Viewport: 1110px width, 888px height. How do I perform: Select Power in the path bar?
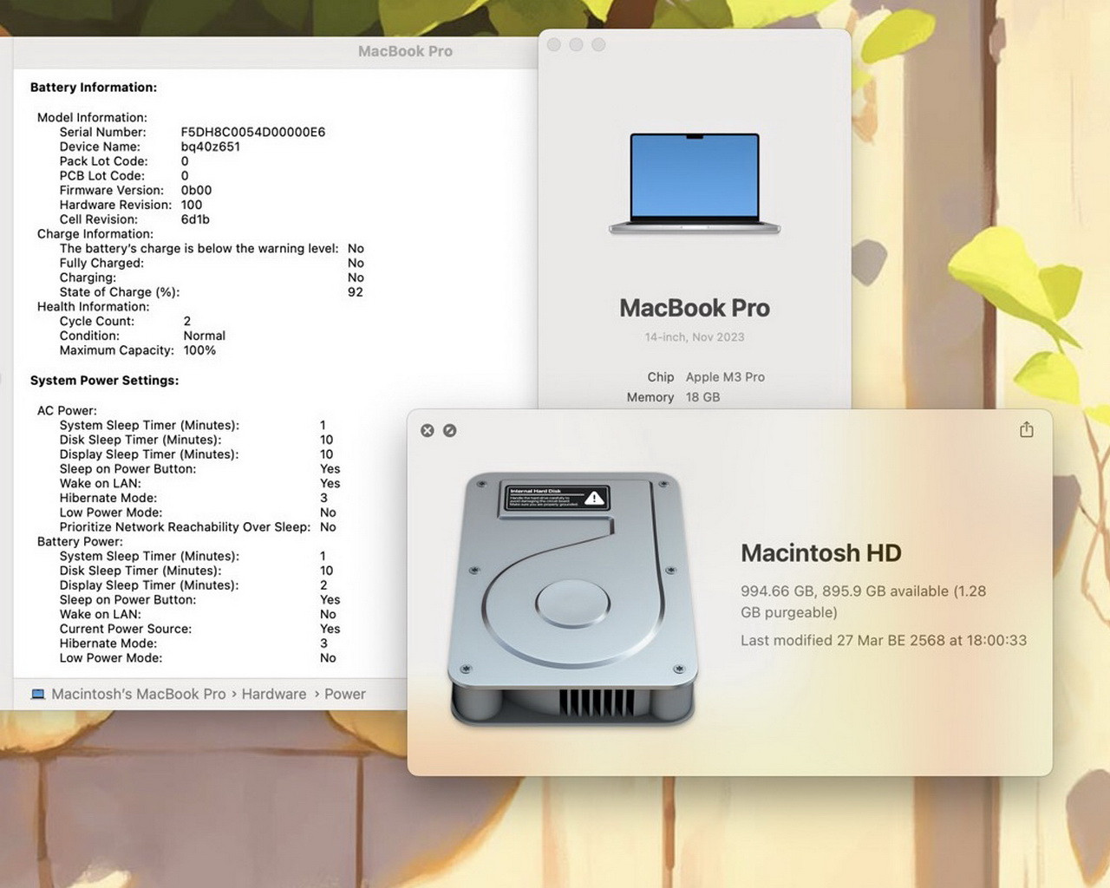coord(345,694)
